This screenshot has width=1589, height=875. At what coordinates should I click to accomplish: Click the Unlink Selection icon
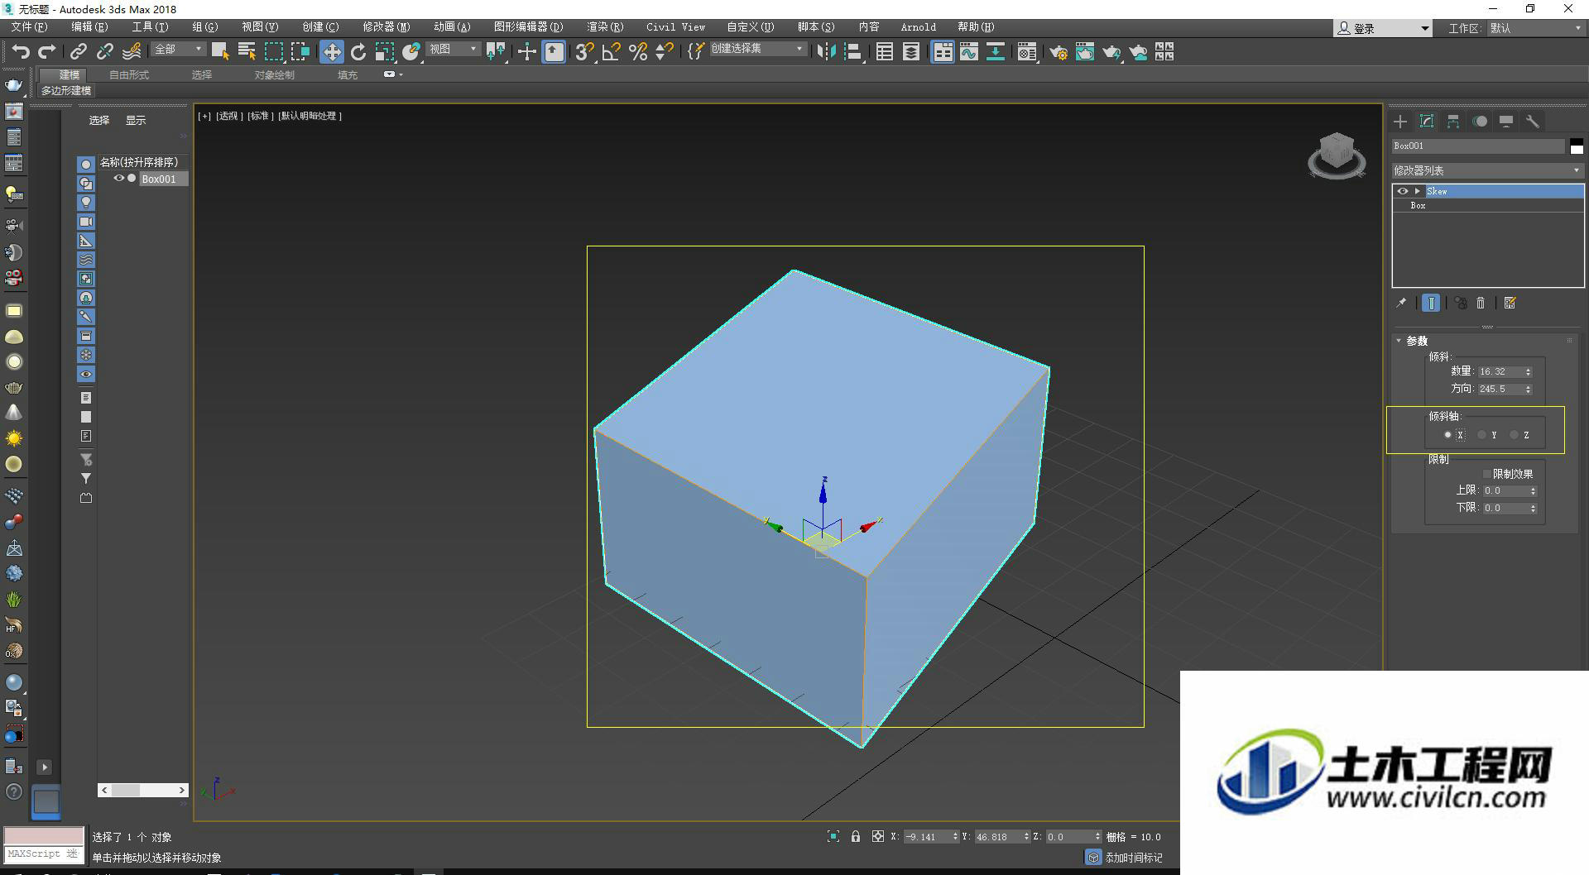pyautogui.click(x=104, y=52)
